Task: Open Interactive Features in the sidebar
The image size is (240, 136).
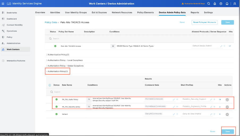Action: click(x=15, y=61)
